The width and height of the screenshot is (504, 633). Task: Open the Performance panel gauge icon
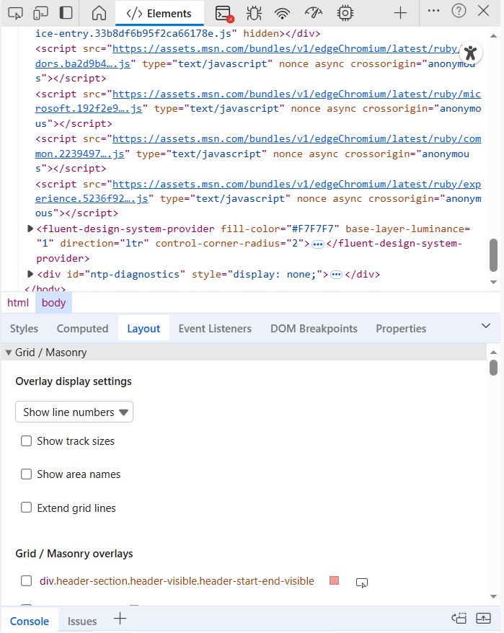click(313, 13)
